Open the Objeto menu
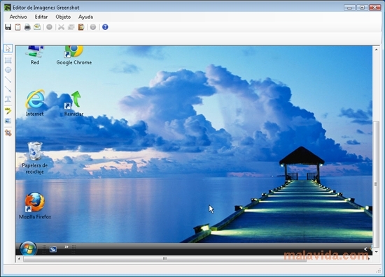 [63, 17]
